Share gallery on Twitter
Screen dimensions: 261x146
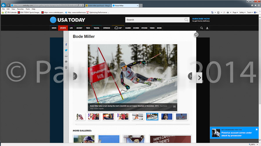pyautogui.click(x=66, y=50)
